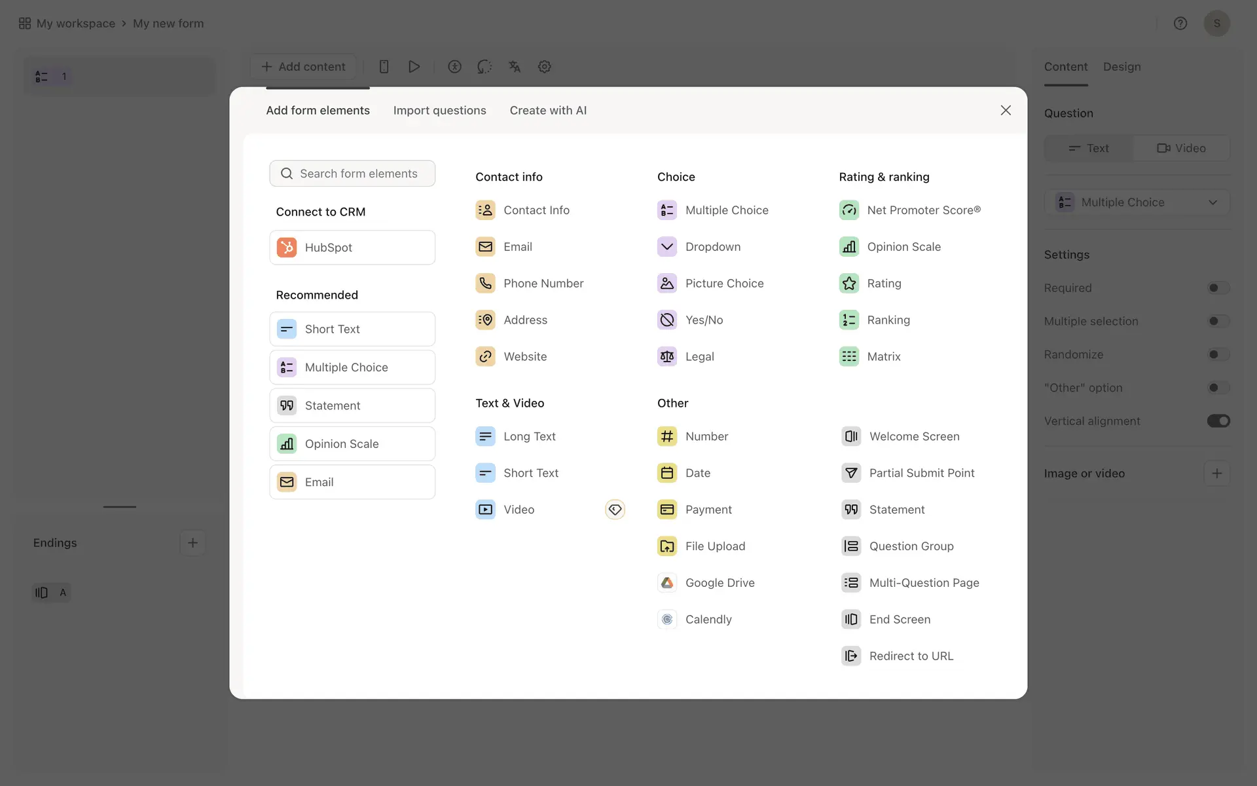This screenshot has height=786, width=1257.
Task: Click the Calendly element icon
Action: click(667, 620)
